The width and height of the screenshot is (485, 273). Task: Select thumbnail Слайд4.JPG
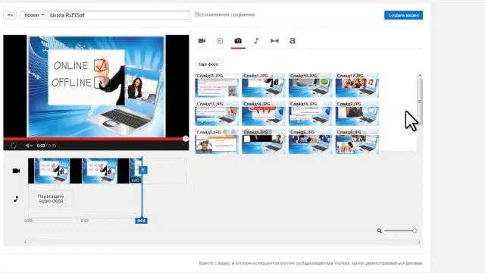coord(263,142)
